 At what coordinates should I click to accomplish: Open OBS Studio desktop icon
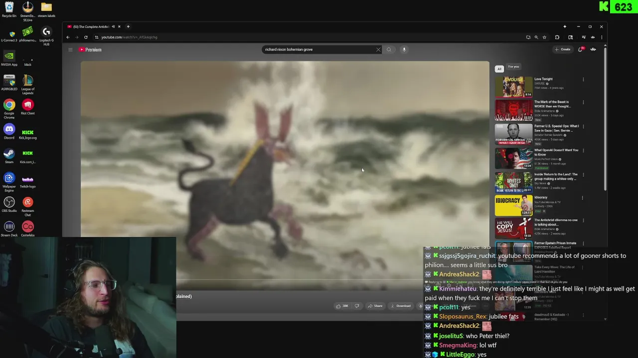pyautogui.click(x=9, y=204)
